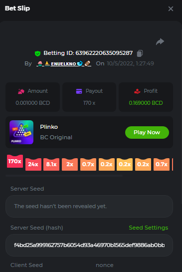Click the green Profit amount value
This screenshot has height=272, width=182.
pos(146,103)
